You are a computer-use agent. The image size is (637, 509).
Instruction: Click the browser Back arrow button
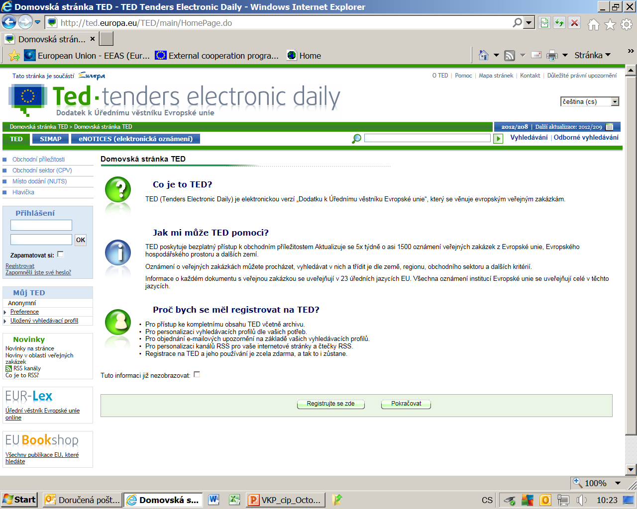click(9, 22)
